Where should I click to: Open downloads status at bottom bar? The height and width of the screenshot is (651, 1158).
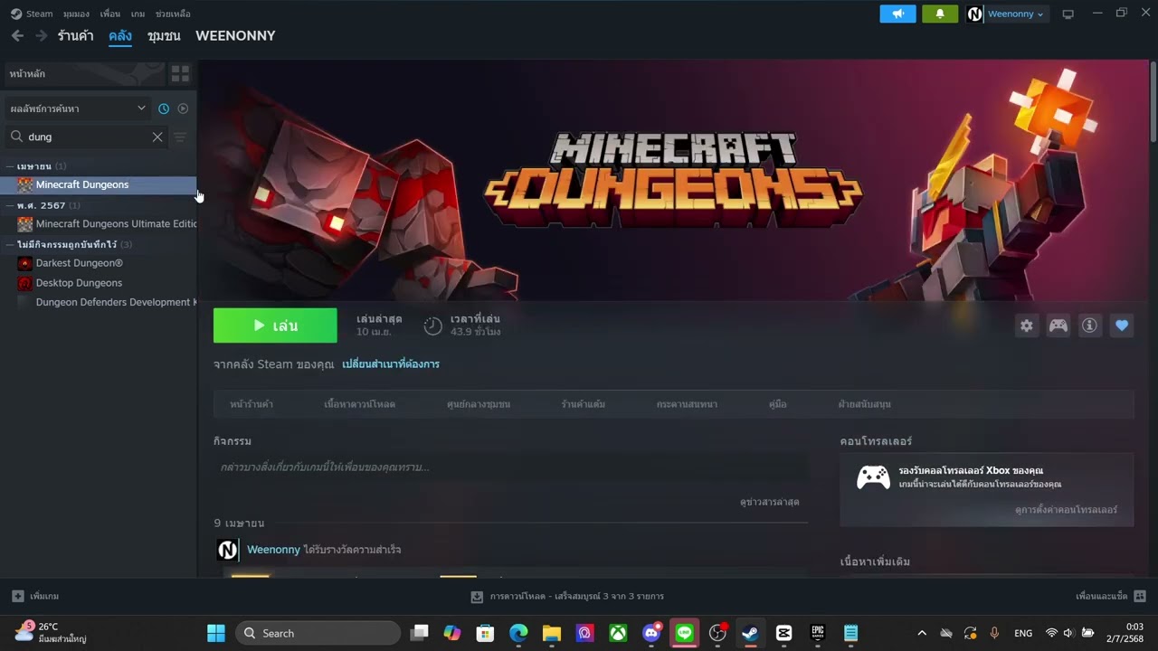point(567,597)
